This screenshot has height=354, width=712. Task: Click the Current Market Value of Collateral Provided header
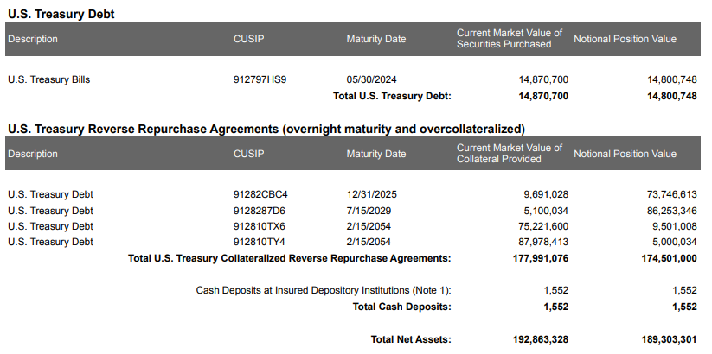pos(510,153)
